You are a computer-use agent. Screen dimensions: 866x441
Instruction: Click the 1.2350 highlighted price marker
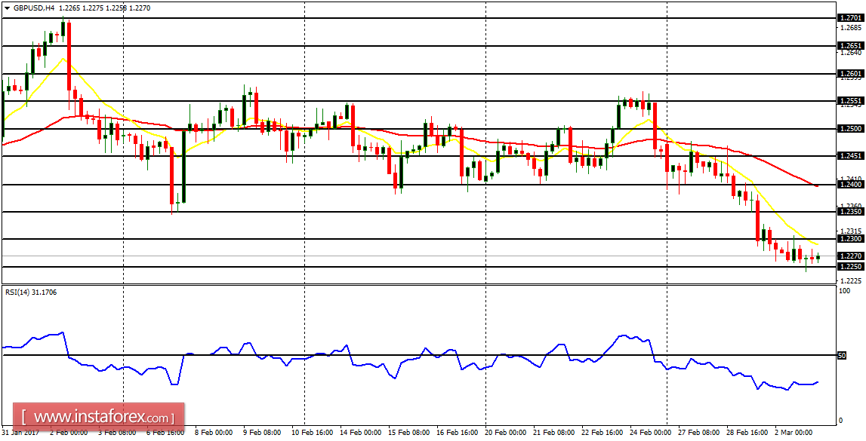(852, 210)
